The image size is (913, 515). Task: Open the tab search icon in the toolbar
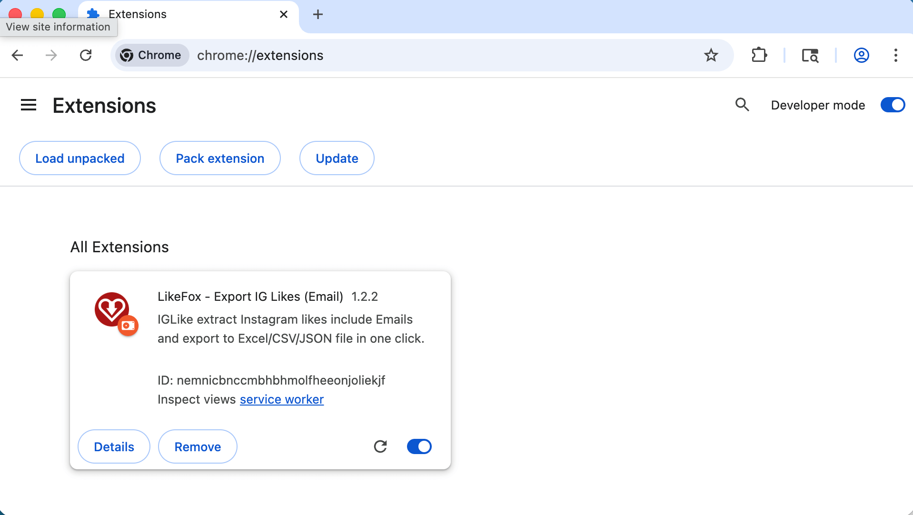810,55
